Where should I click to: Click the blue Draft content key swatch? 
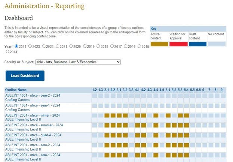coord(197,44)
